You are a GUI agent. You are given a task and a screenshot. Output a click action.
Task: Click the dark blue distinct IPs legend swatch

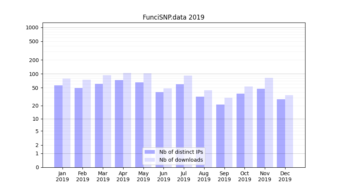tap(150, 152)
